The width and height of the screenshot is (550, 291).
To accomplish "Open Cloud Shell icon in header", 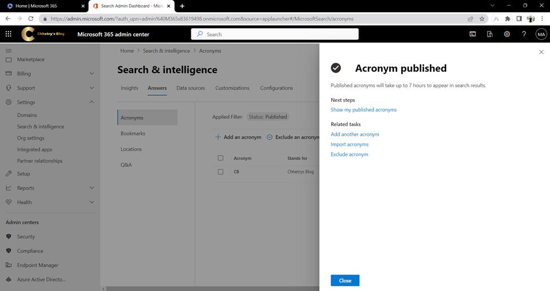I will [473, 34].
